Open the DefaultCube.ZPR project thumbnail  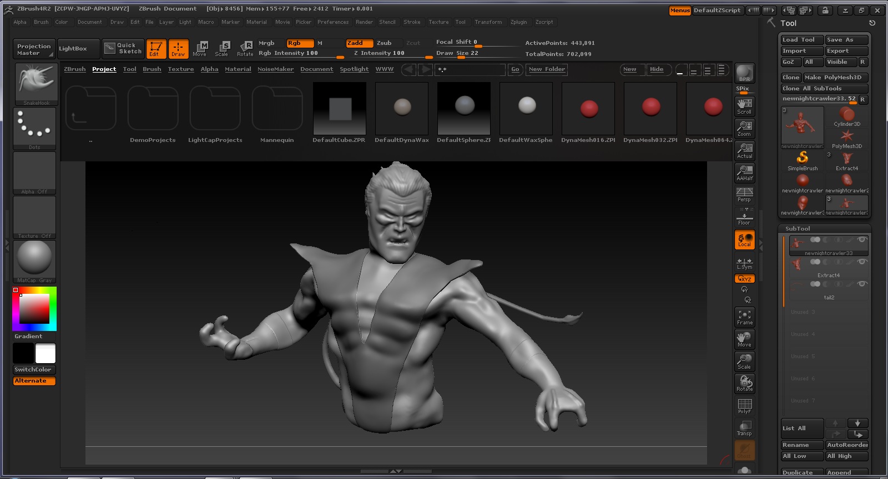[x=339, y=113]
